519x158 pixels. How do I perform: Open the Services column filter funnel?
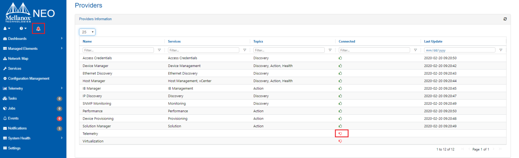click(245, 50)
